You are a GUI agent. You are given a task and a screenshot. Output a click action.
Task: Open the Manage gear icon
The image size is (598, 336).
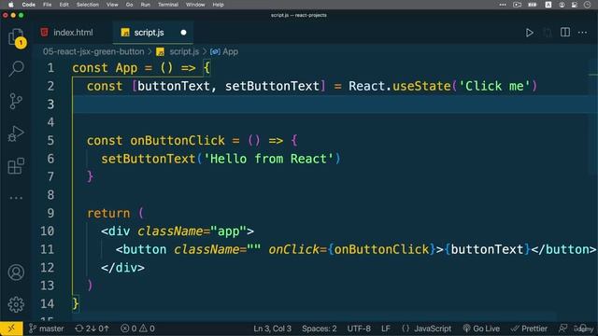16,304
